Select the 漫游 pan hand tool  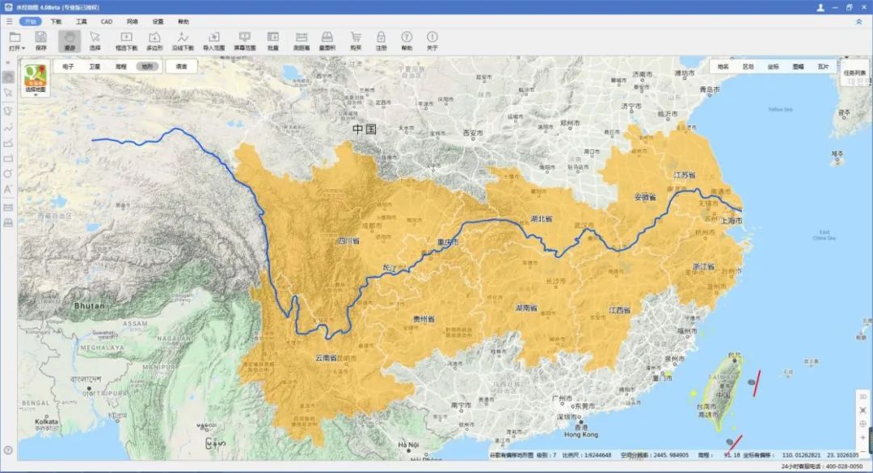(x=70, y=40)
